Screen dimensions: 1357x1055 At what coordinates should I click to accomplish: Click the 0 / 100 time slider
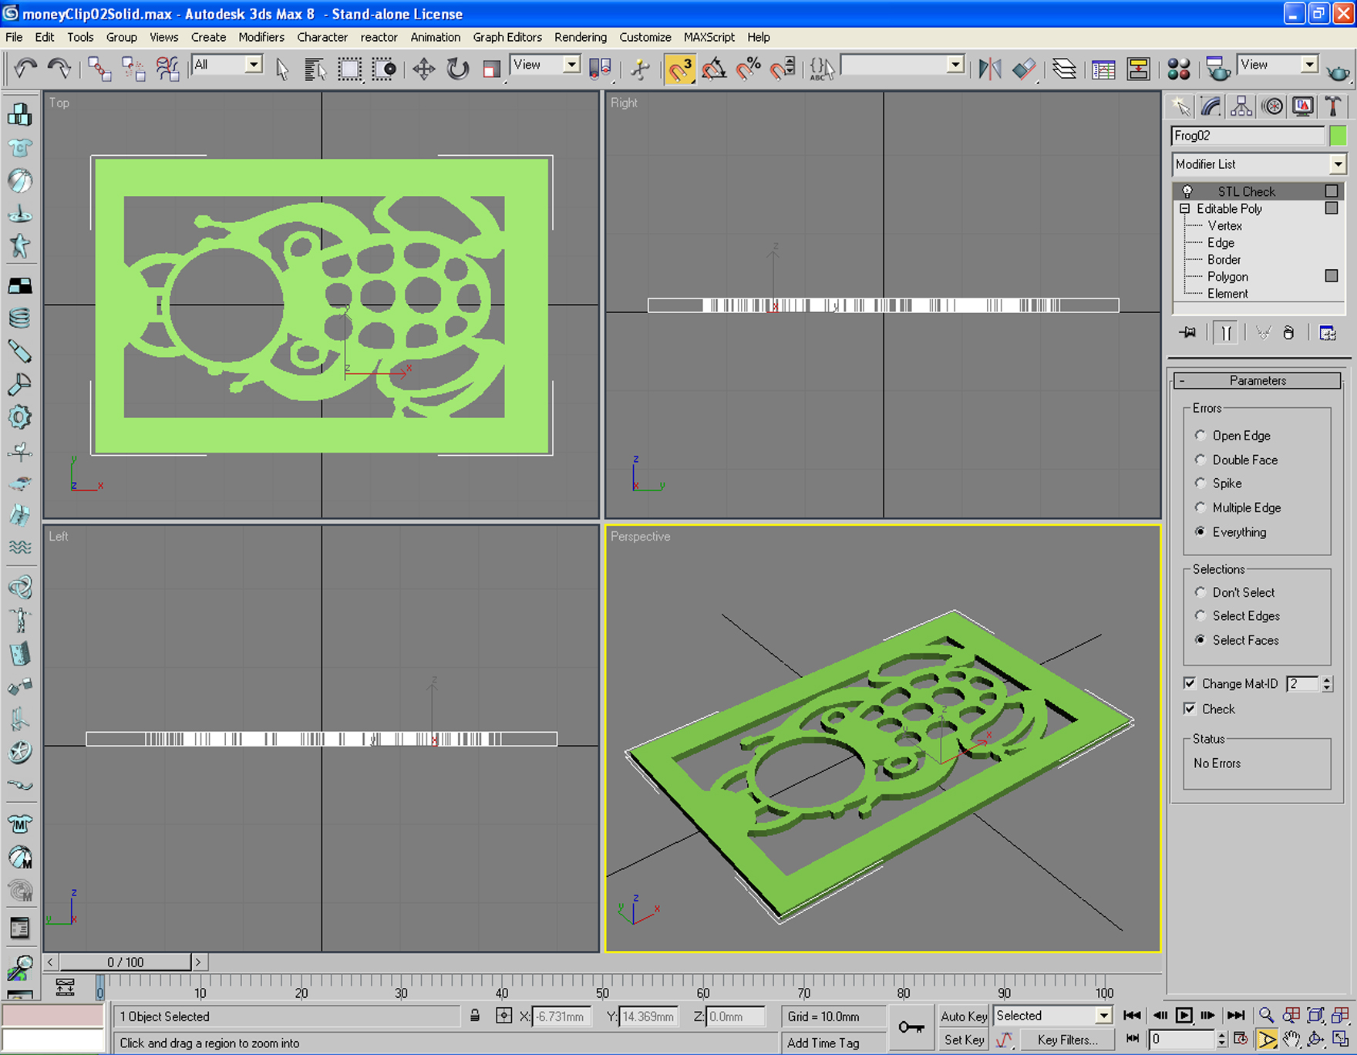point(126,962)
